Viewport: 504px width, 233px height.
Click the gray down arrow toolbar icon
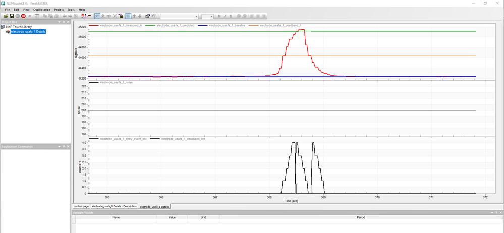point(140,16)
